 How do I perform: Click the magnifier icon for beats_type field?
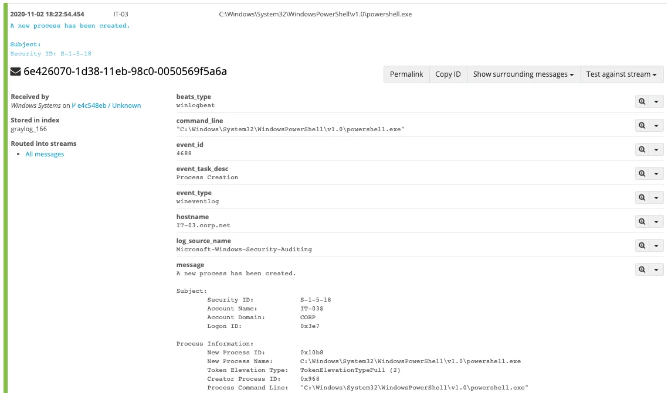pos(642,101)
